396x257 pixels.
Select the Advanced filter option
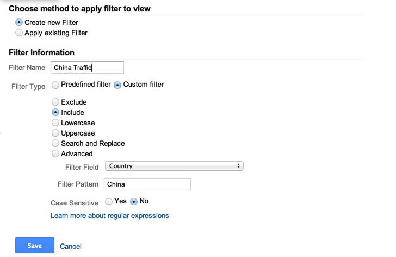click(55, 153)
